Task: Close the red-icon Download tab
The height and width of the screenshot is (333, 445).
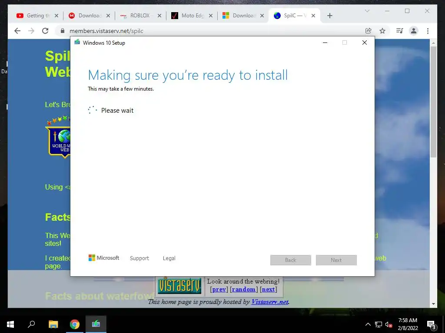Action: pos(108,16)
